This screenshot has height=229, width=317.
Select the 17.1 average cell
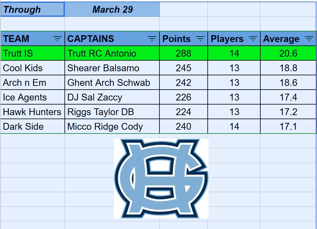tap(288, 126)
